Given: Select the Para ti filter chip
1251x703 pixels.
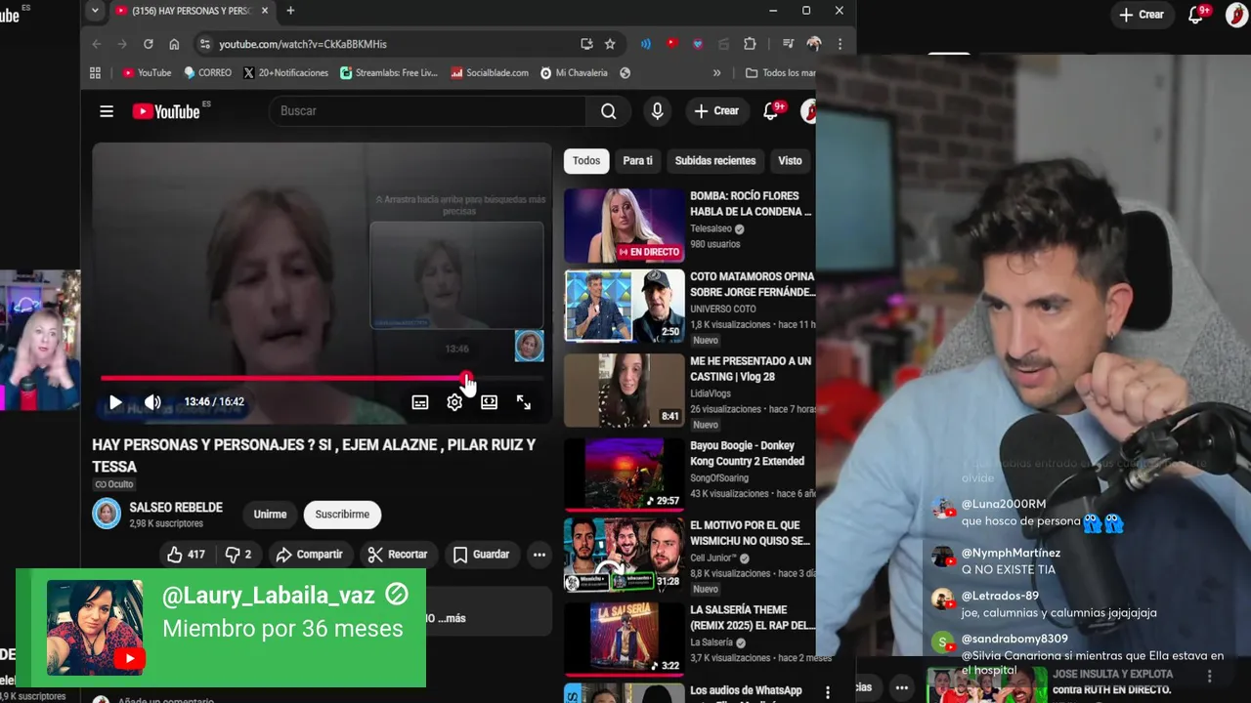Looking at the screenshot, I should pos(637,161).
